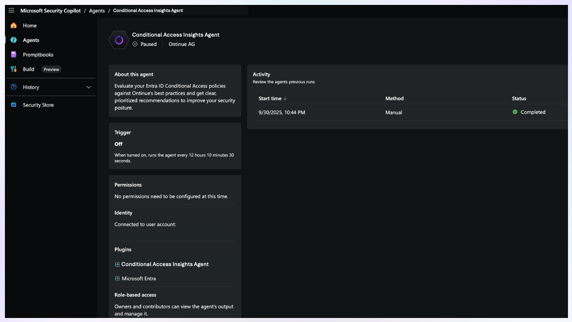Click the Microsoft Security Copilot breadcrumb
Screen dimensions: 572x322
coord(50,11)
